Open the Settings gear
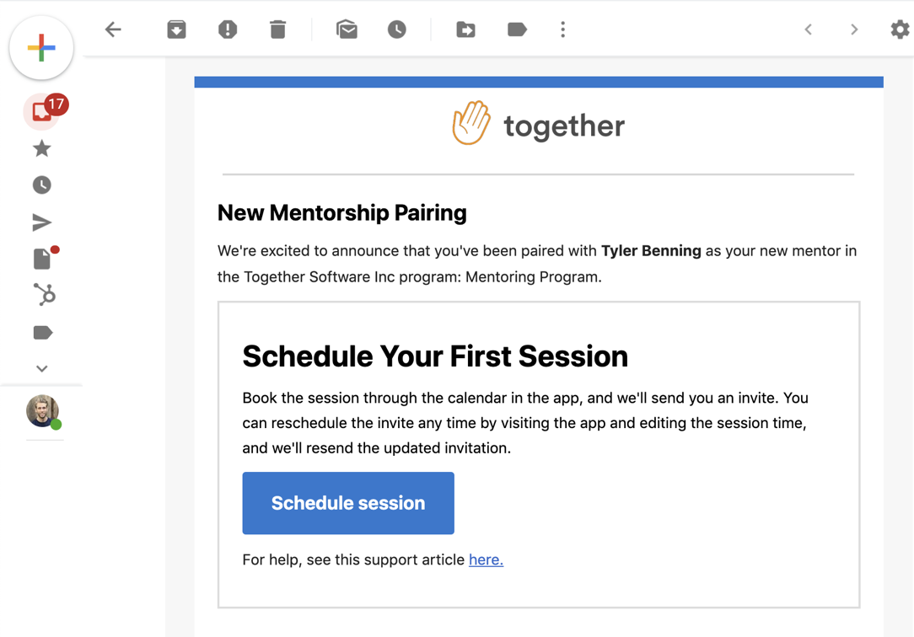 [x=900, y=29]
